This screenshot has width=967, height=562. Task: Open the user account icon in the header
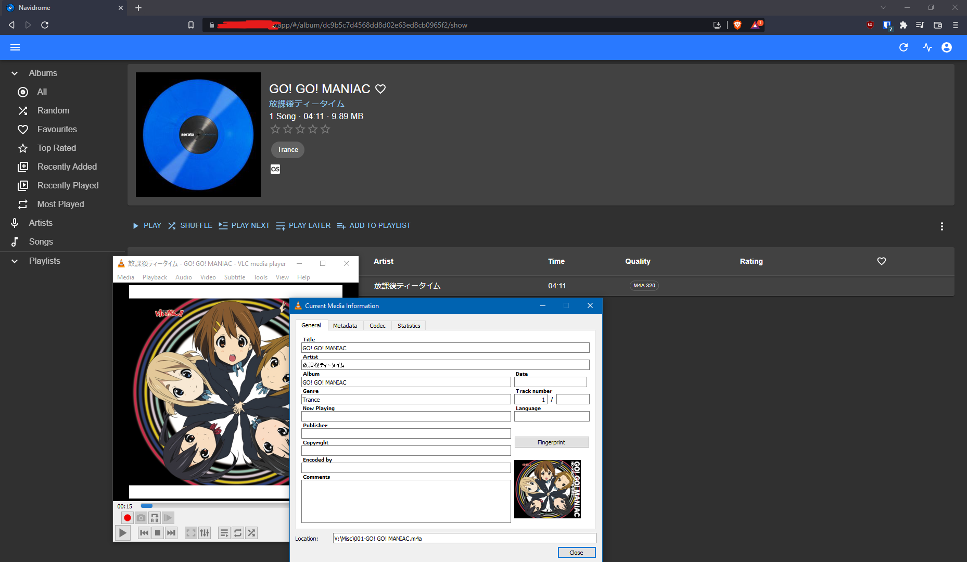[947, 47]
